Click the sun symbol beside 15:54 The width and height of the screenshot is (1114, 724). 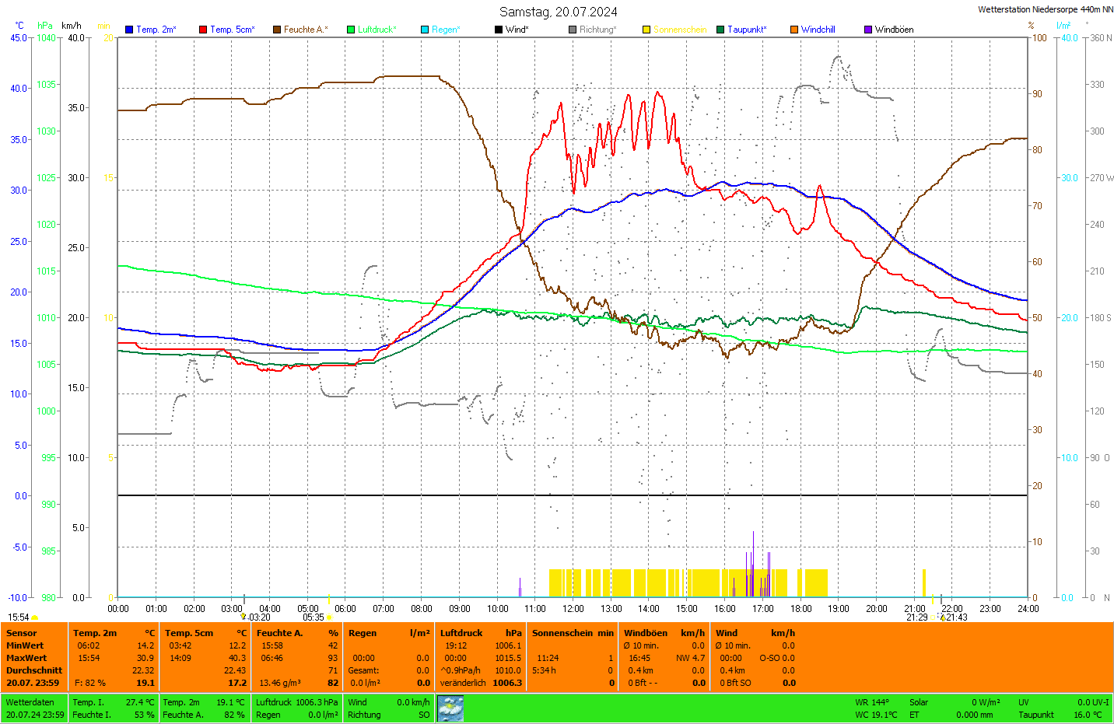pos(35,617)
